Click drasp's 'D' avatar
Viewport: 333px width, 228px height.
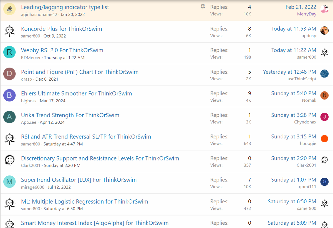[x=9, y=74]
